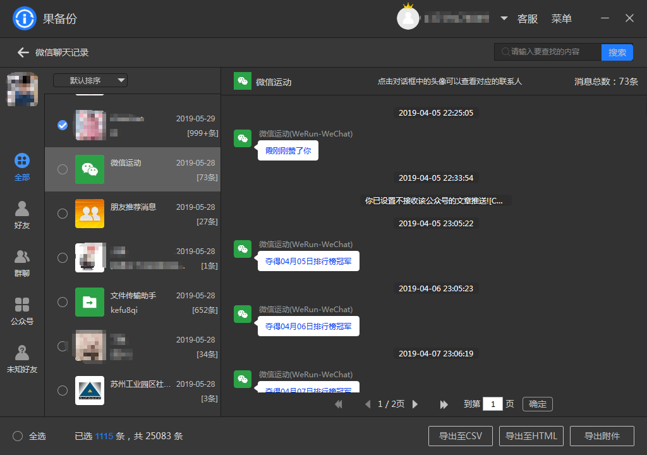
Task: Click the blue 搜索 button
Action: coord(617,52)
